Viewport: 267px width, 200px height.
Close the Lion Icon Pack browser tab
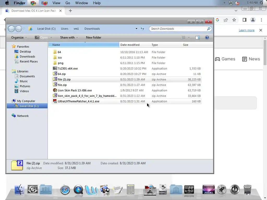pos(60,11)
